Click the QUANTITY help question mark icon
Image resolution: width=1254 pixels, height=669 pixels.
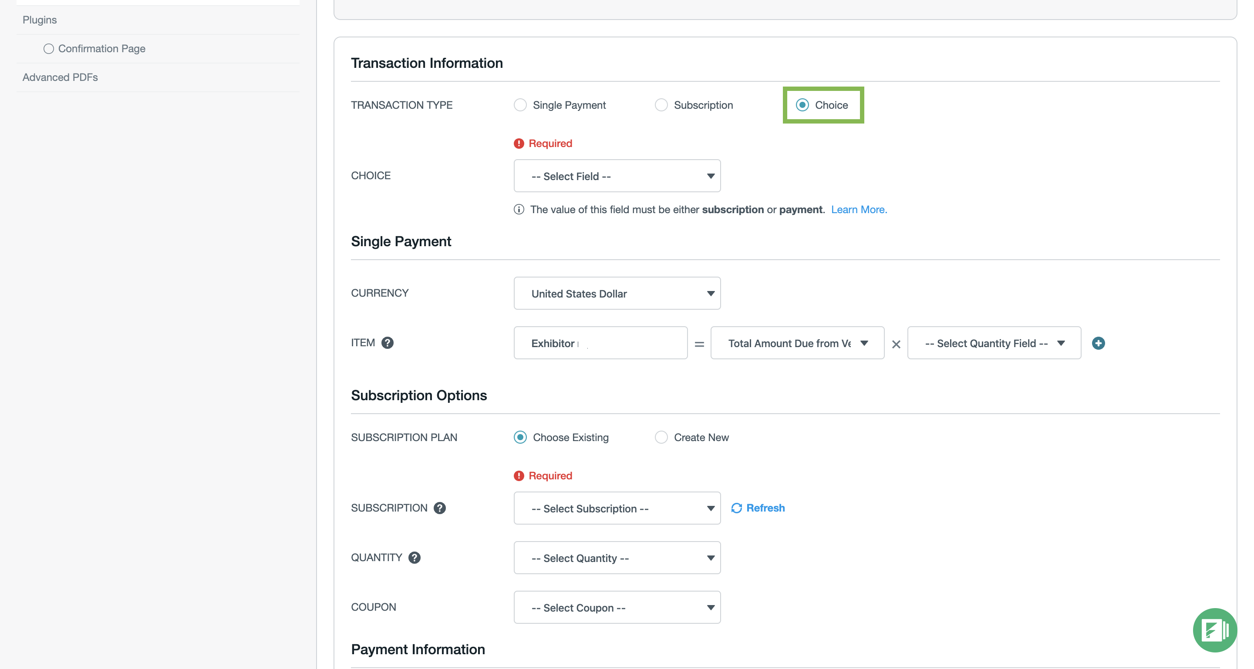click(414, 558)
